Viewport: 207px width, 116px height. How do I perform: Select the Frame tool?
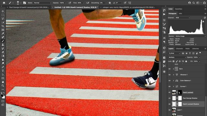[3, 30]
